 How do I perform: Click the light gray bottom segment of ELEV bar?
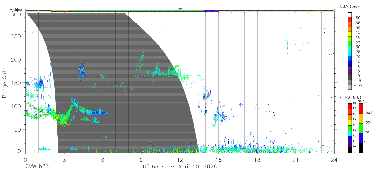click(x=350, y=87)
